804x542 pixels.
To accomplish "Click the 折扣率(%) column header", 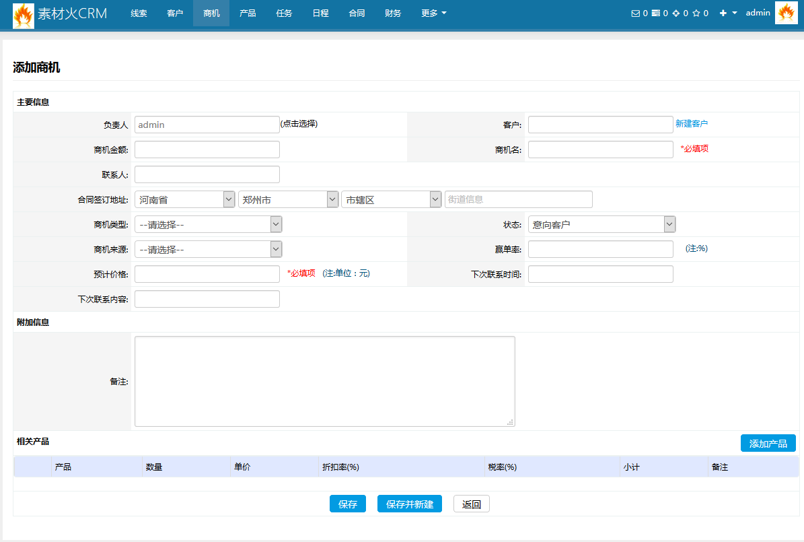I will point(340,467).
